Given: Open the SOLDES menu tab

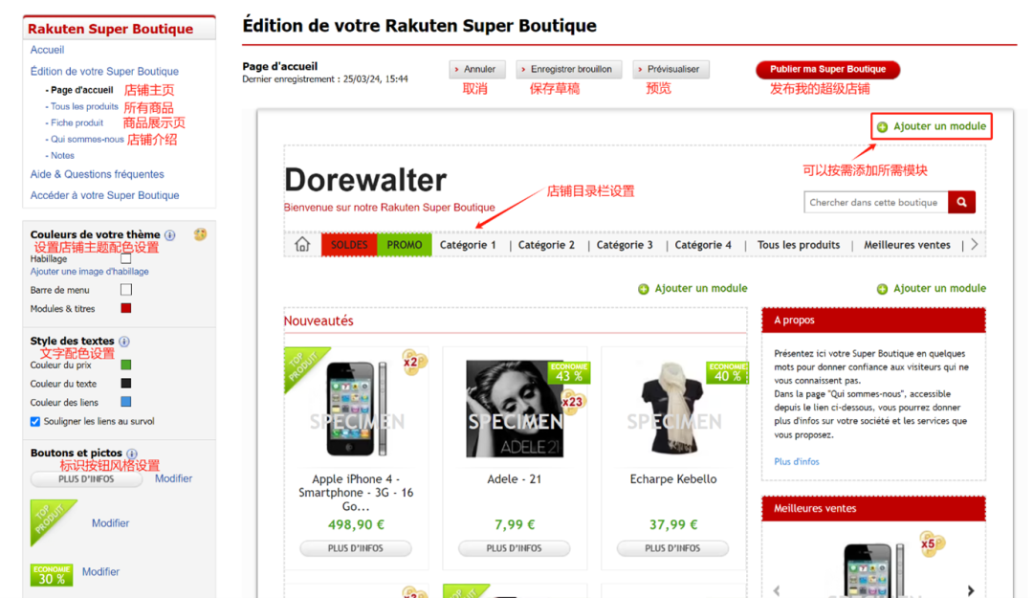Looking at the screenshot, I should click(x=349, y=245).
